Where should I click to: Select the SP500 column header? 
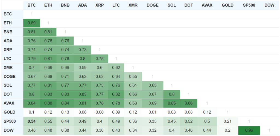click(248, 5)
